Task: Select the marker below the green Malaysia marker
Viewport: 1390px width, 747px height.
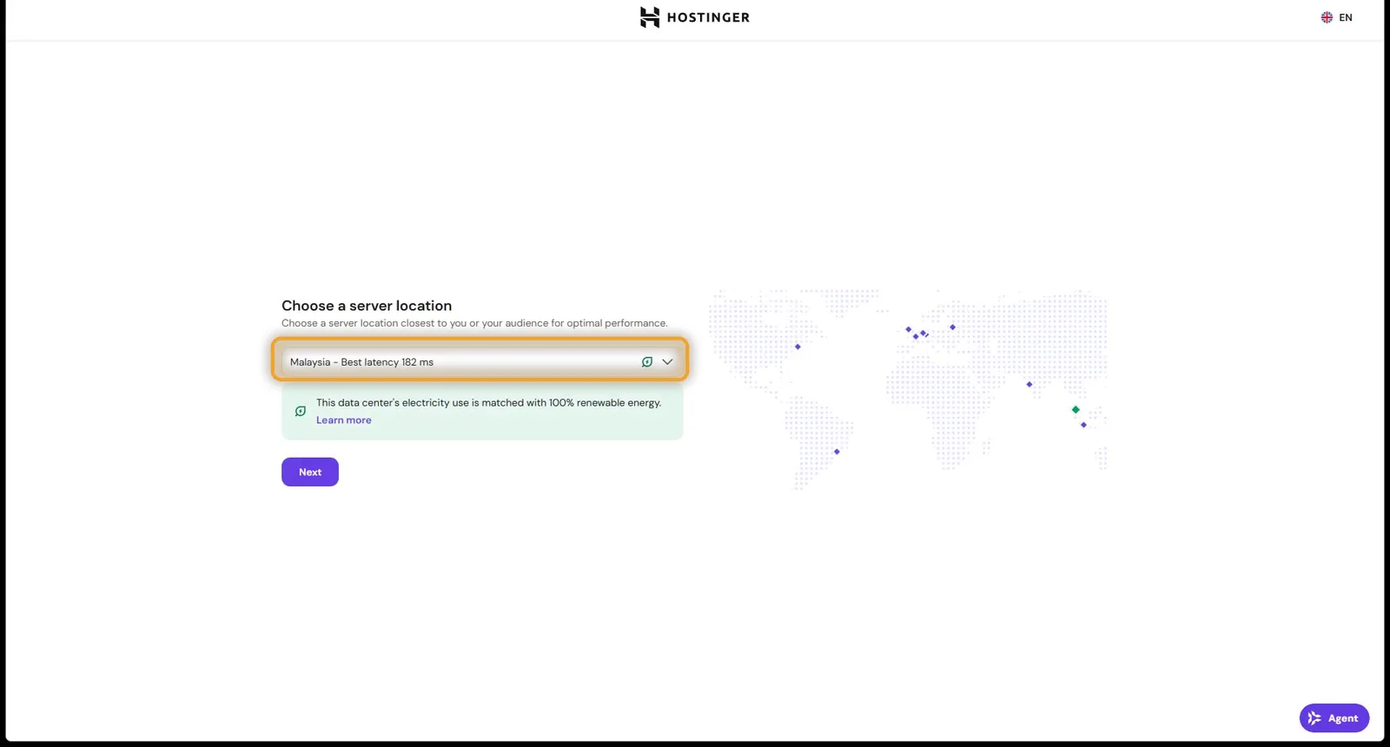Action: (x=1083, y=425)
